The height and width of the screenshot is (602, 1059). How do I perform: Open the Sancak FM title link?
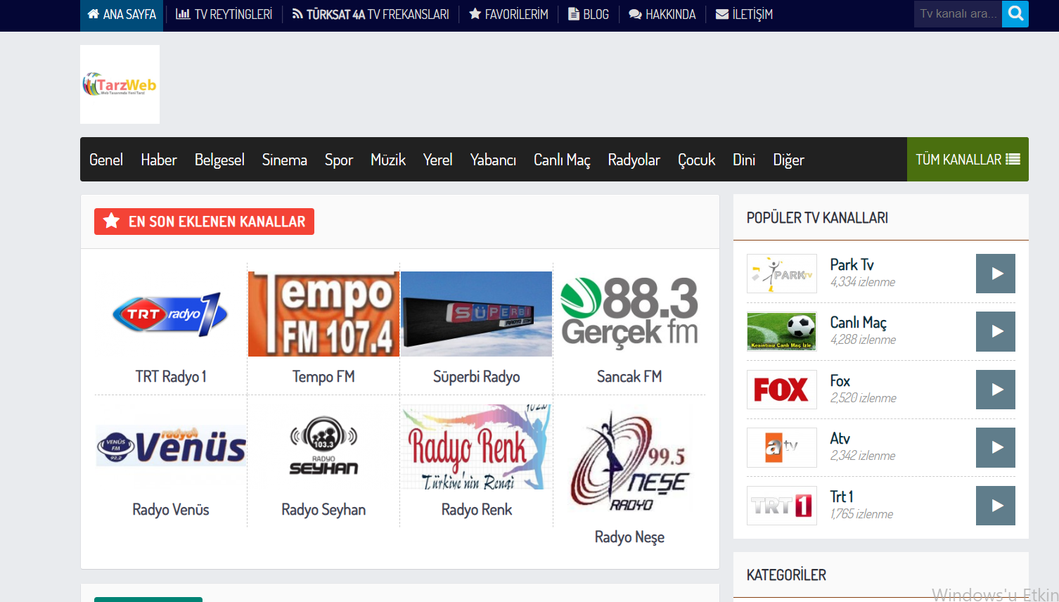click(629, 377)
